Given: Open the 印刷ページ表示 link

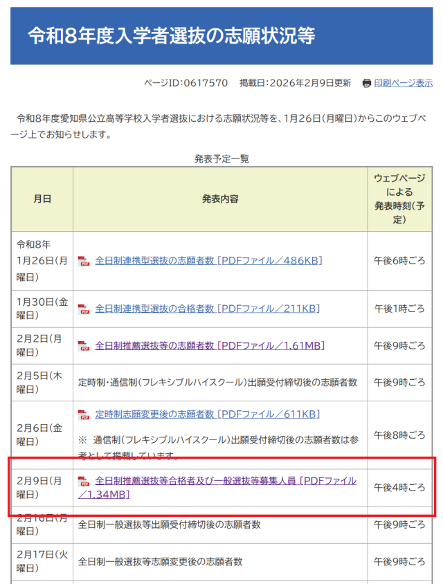Looking at the screenshot, I should (404, 83).
